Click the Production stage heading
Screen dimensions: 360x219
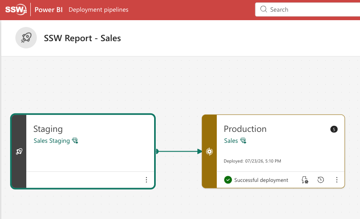(x=245, y=129)
